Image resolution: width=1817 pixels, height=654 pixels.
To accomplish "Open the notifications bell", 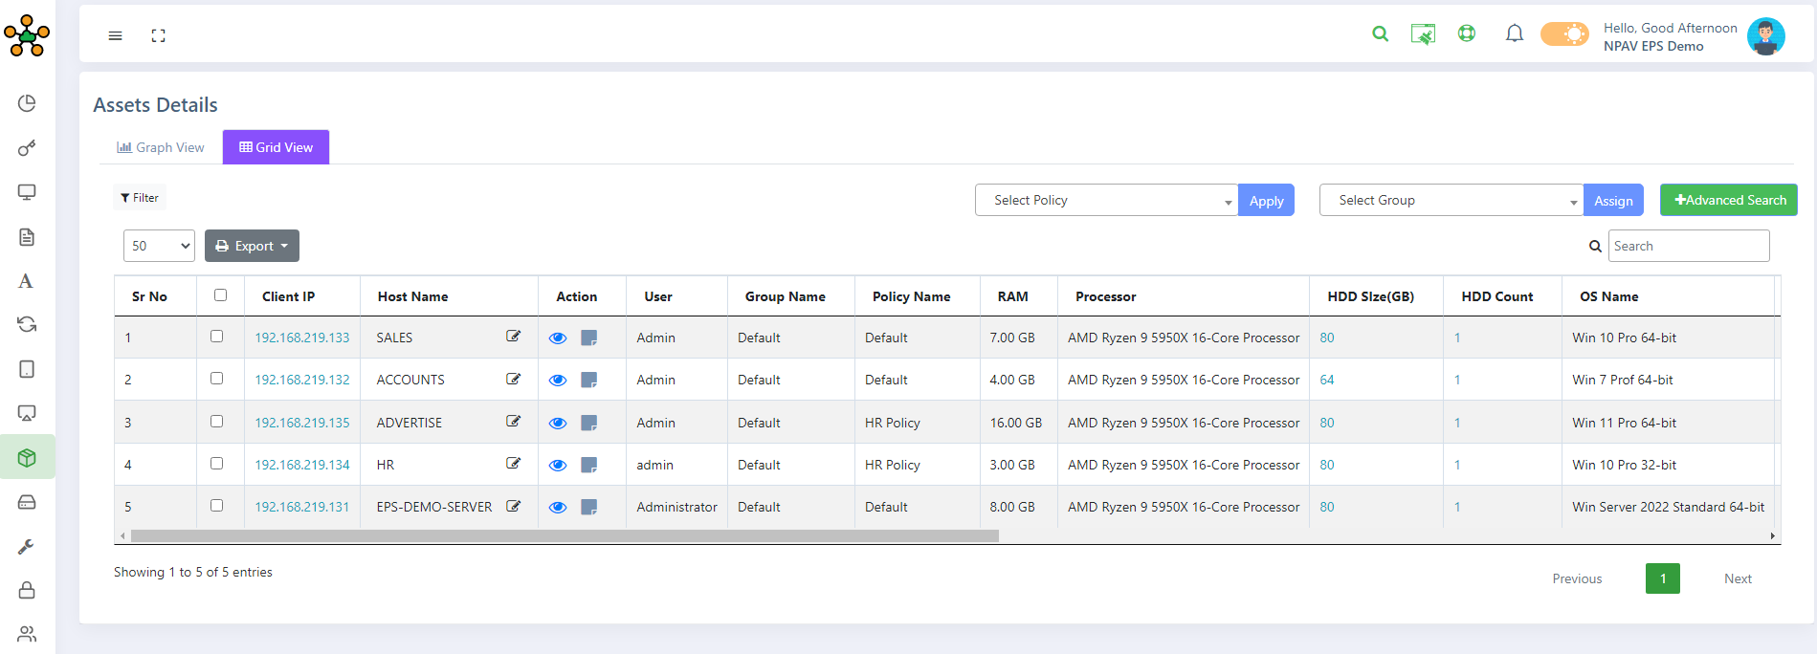I will (x=1514, y=34).
